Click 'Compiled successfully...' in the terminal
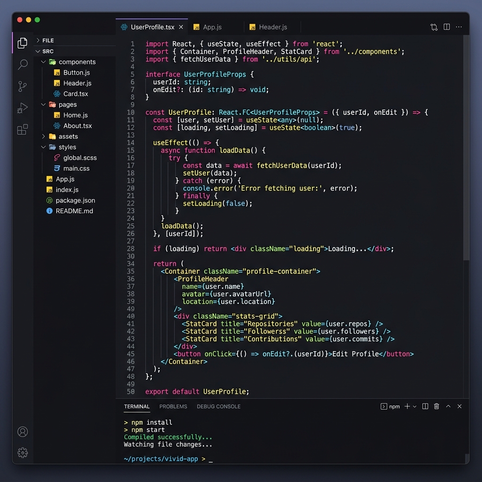 coord(168,437)
